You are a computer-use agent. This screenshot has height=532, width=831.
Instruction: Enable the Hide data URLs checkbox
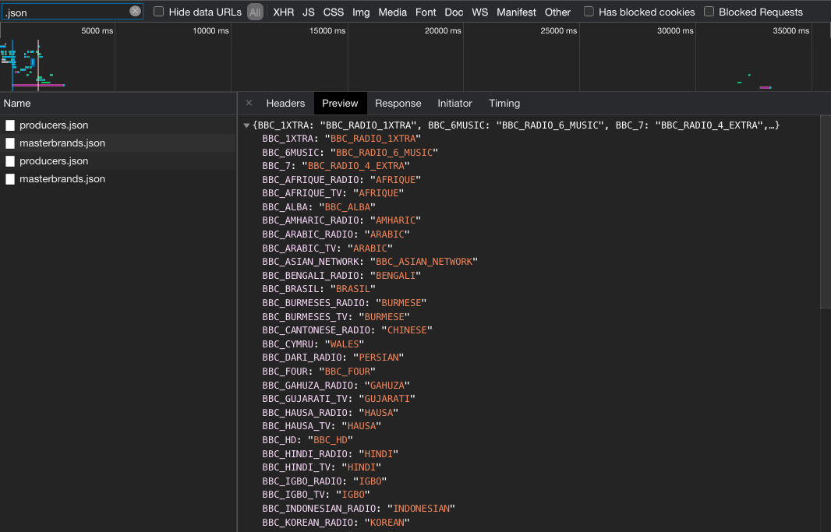coord(158,11)
